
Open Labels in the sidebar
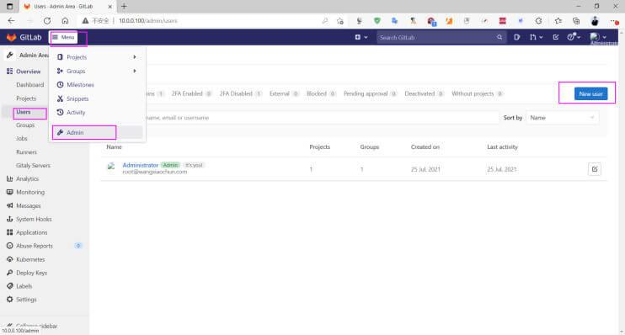coord(24,286)
